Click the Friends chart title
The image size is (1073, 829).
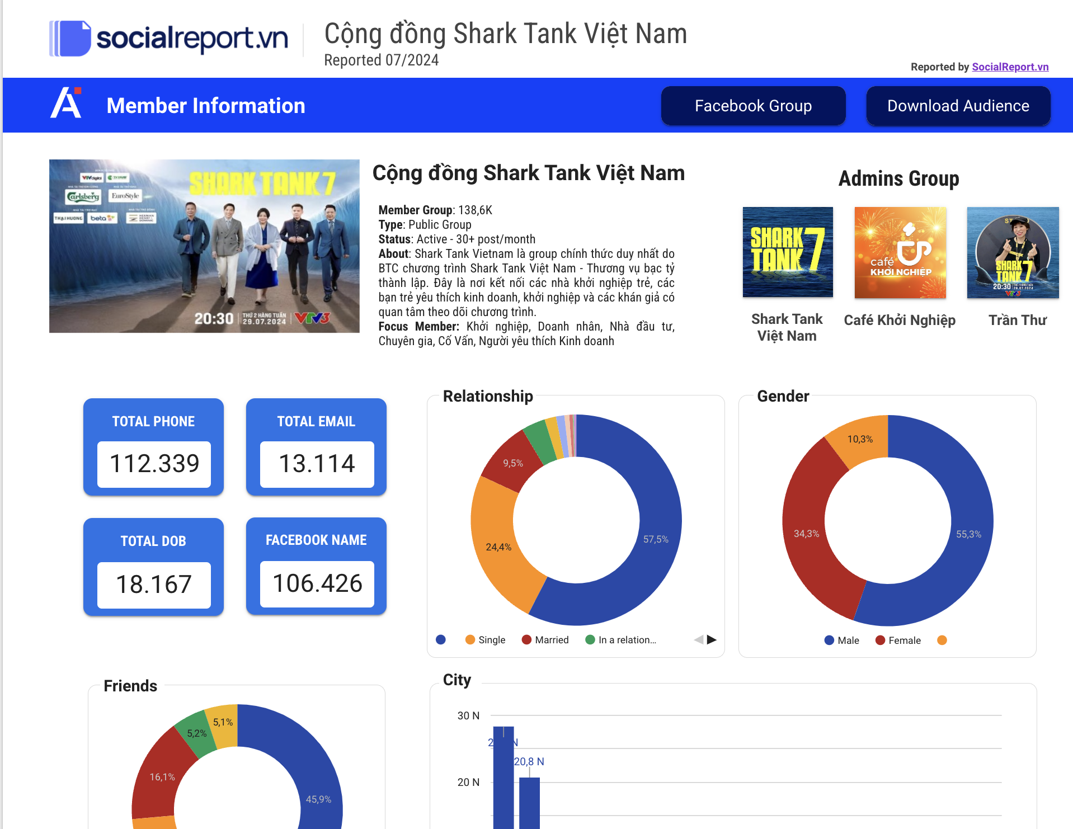(x=130, y=686)
